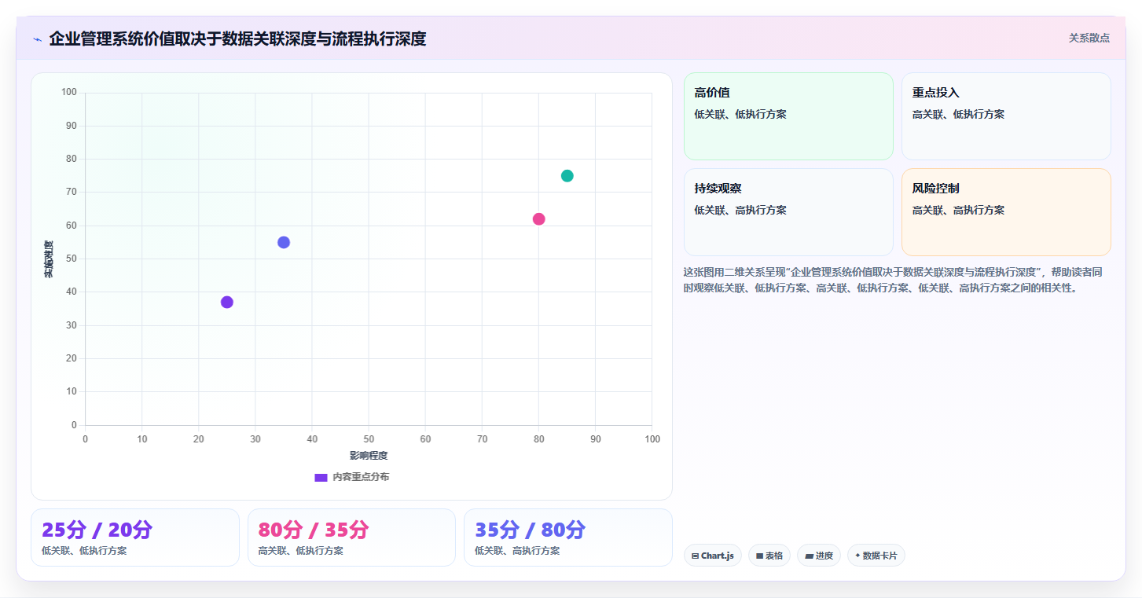The height and width of the screenshot is (598, 1142).
Task: Click 高关联、高执行方案 in 风险控制 card
Action: click(958, 210)
